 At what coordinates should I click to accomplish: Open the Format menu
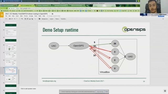coord(26,16)
